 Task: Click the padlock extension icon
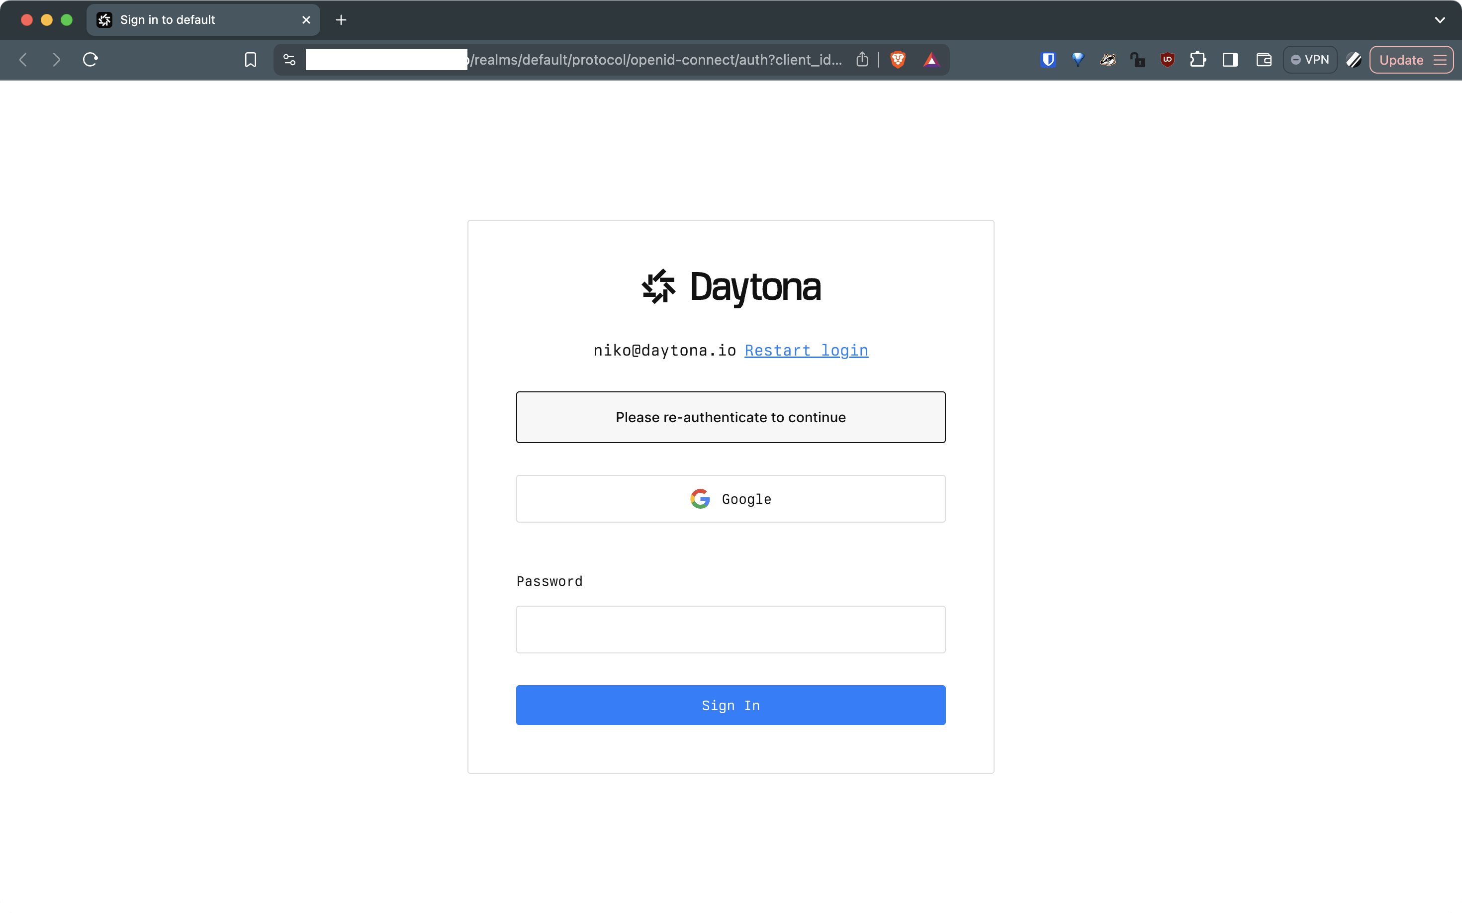[x=1138, y=60]
